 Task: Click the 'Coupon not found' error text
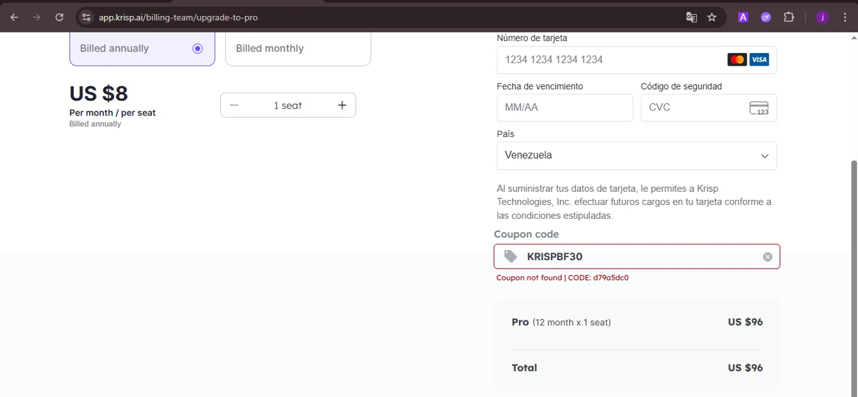pos(562,278)
